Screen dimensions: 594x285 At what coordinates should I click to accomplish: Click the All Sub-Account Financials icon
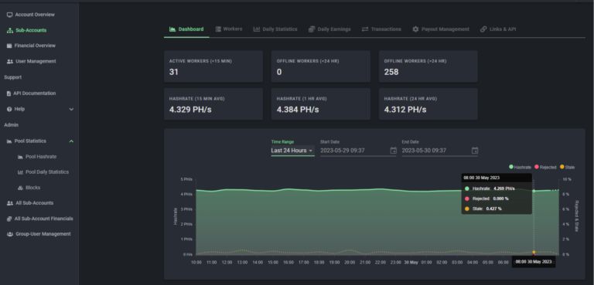tap(9, 219)
